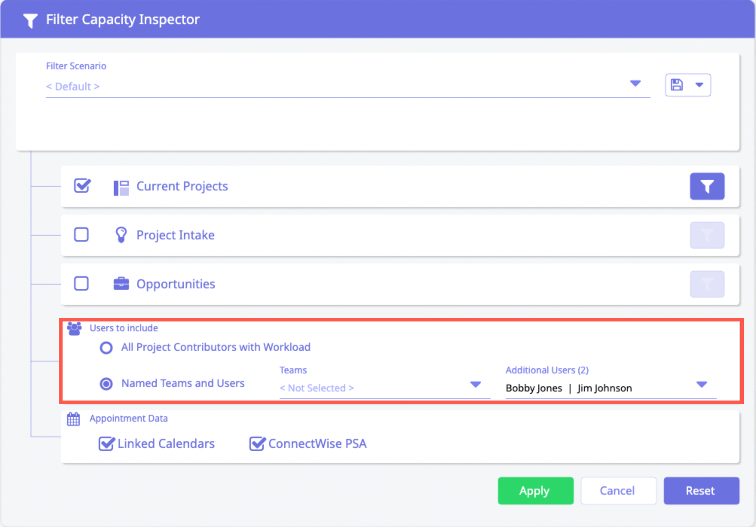The image size is (756, 527).
Task: Click the funnel icon in the header
Action: 30,20
